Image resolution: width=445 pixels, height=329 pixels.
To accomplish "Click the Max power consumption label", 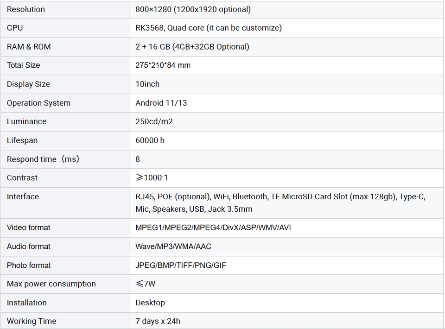I will click(x=51, y=284).
